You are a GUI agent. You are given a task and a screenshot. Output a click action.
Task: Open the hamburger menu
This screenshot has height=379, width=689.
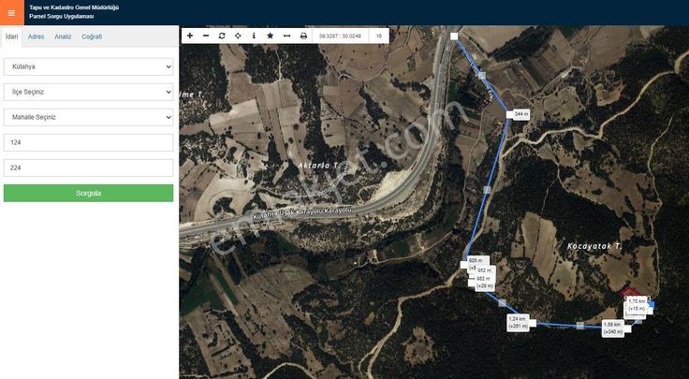coord(11,12)
